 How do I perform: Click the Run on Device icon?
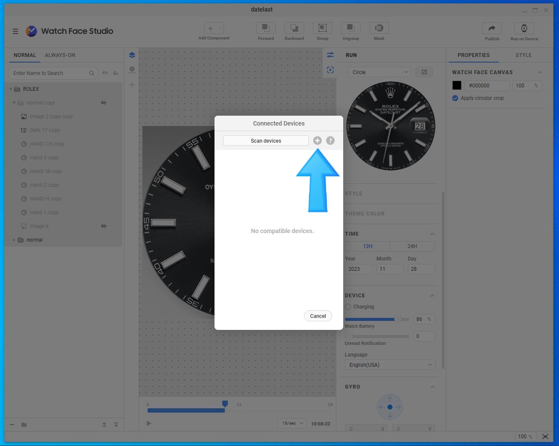coord(524,28)
